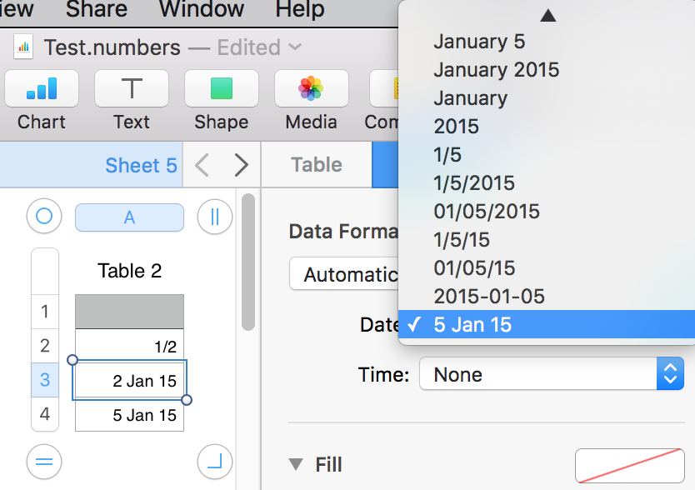Open the Help menu
This screenshot has height=490, width=695.
tap(298, 11)
